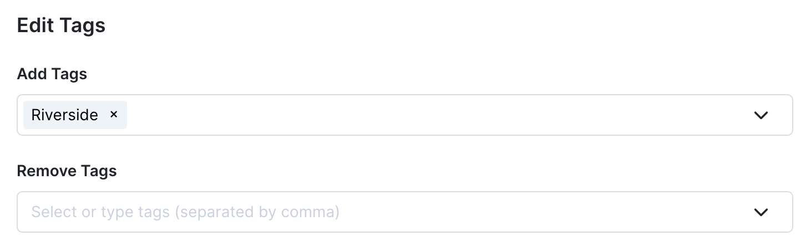The image size is (811, 246).
Task: Click the Add Tags label
Action: (52, 74)
